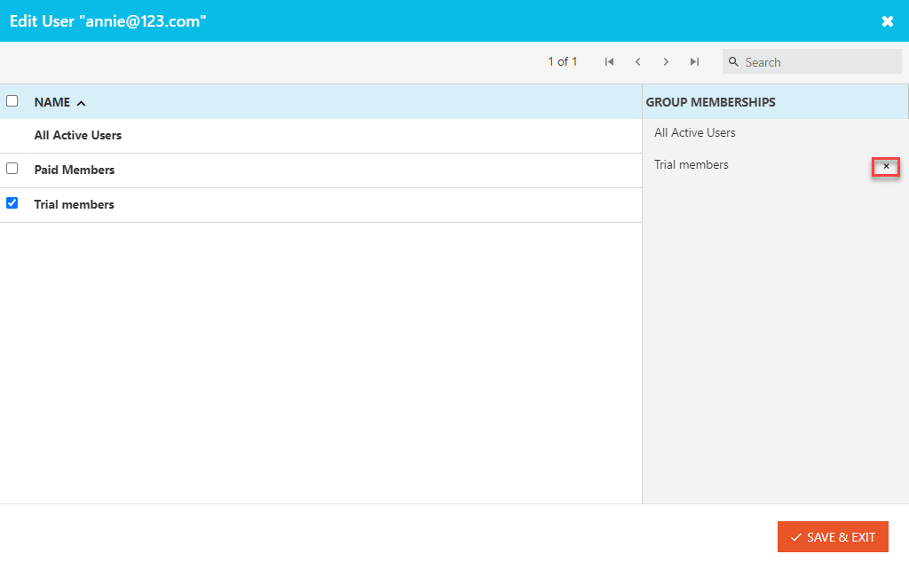Viewport: 909px width, 570px height.
Task: Focus the Search input field
Action: [811, 61]
